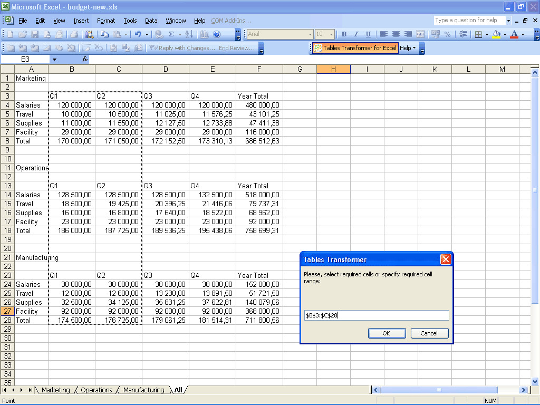Viewport: 540px width, 405px height.
Task: Open the Chart Wizard icon
Action: [x=205, y=34]
